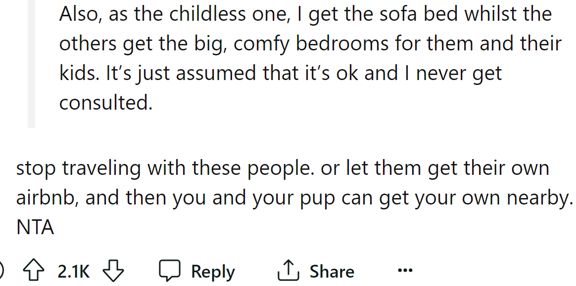The height and width of the screenshot is (286, 576).
Task: Click the 2.1K vote count
Action: pyautogui.click(x=73, y=271)
